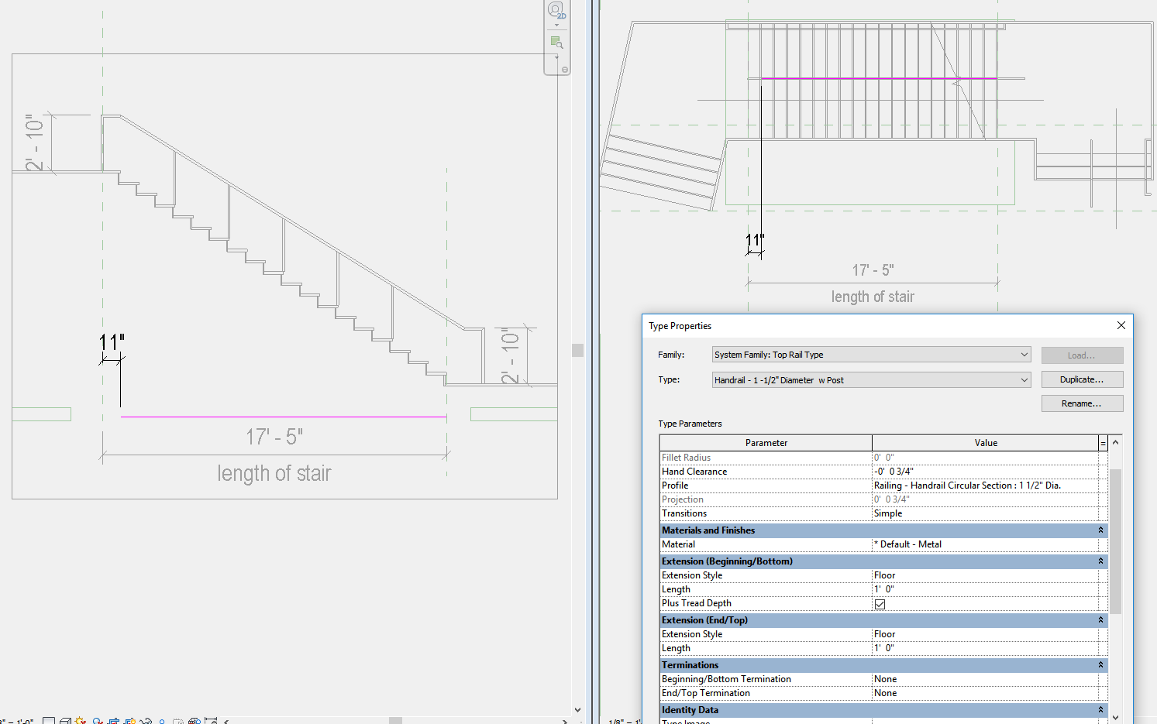This screenshot has height=724, width=1157.
Task: Select the 17' - 5" dimension in right view
Action: (873, 270)
